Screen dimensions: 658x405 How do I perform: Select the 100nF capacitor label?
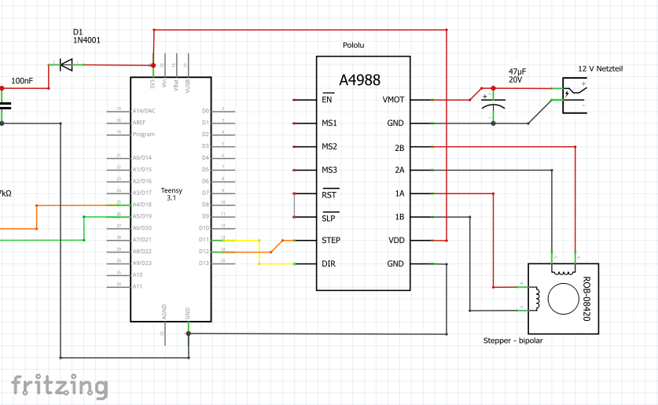[x=22, y=80]
